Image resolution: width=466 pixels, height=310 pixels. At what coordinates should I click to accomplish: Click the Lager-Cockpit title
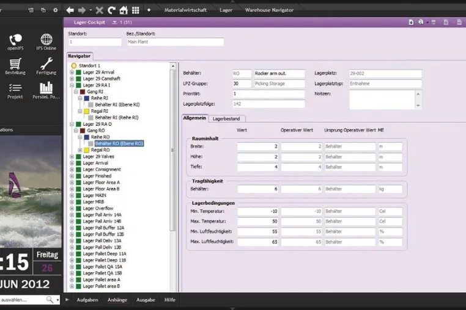(x=89, y=22)
